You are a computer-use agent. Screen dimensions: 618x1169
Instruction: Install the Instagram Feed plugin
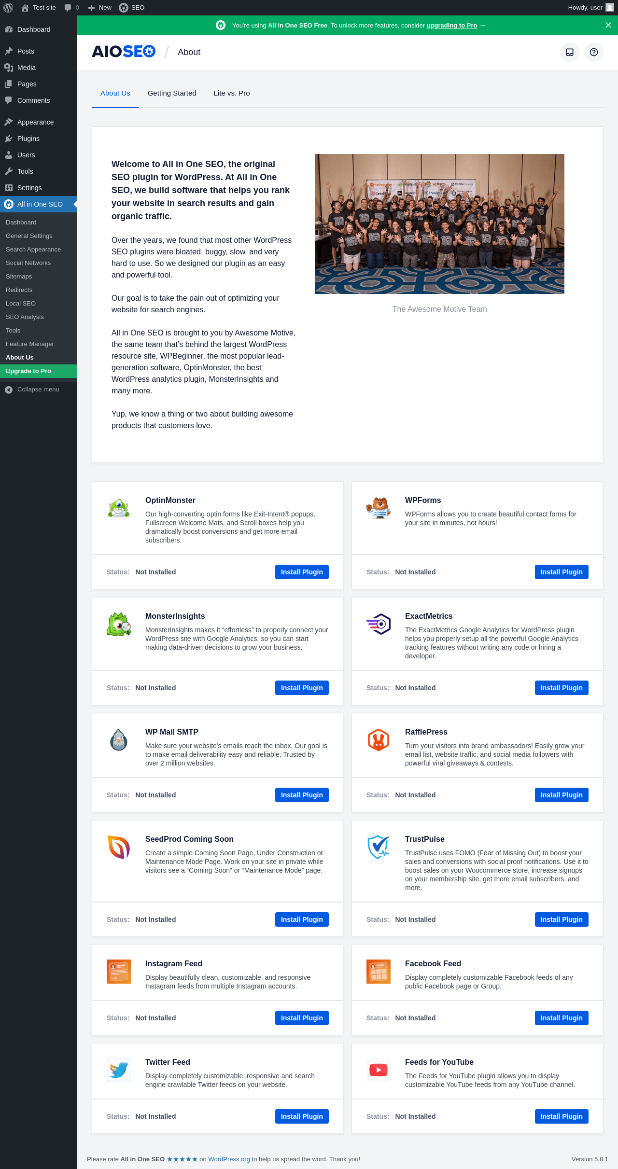coord(302,1018)
